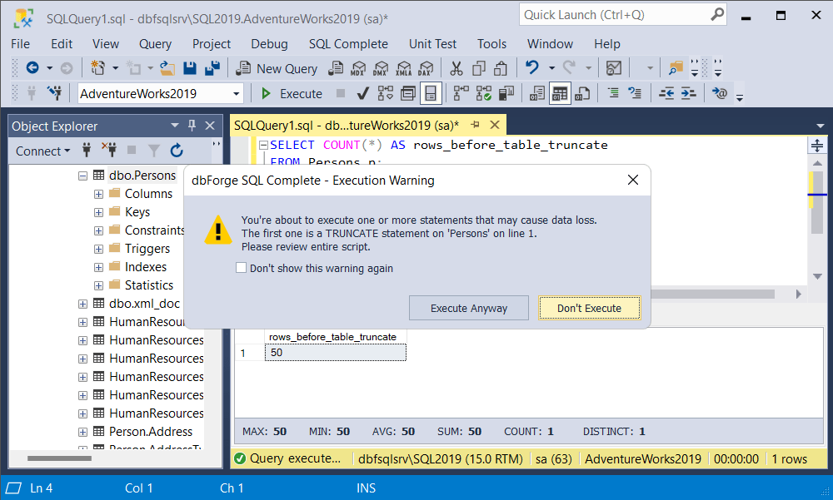Open a new MDX query window
Viewport: 833px width, 500px height.
[x=358, y=69]
